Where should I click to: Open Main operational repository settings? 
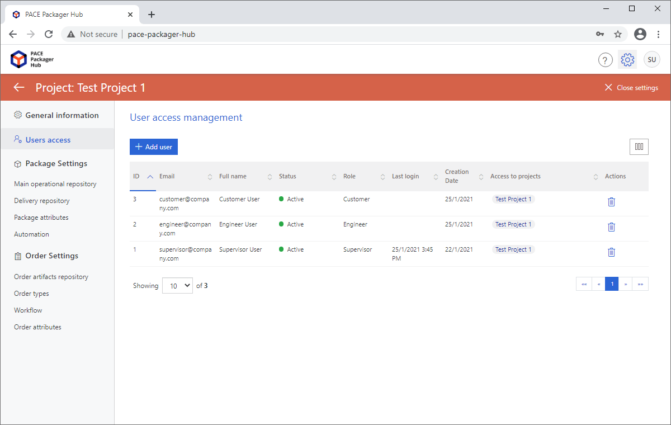coord(55,184)
